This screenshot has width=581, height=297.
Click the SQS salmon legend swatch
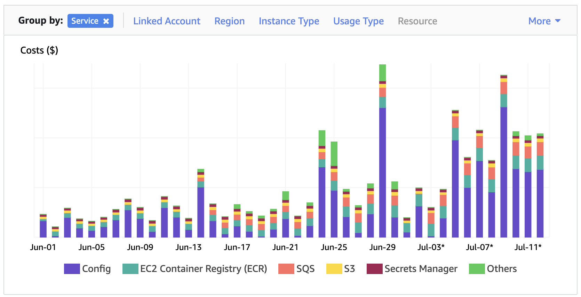(x=286, y=269)
